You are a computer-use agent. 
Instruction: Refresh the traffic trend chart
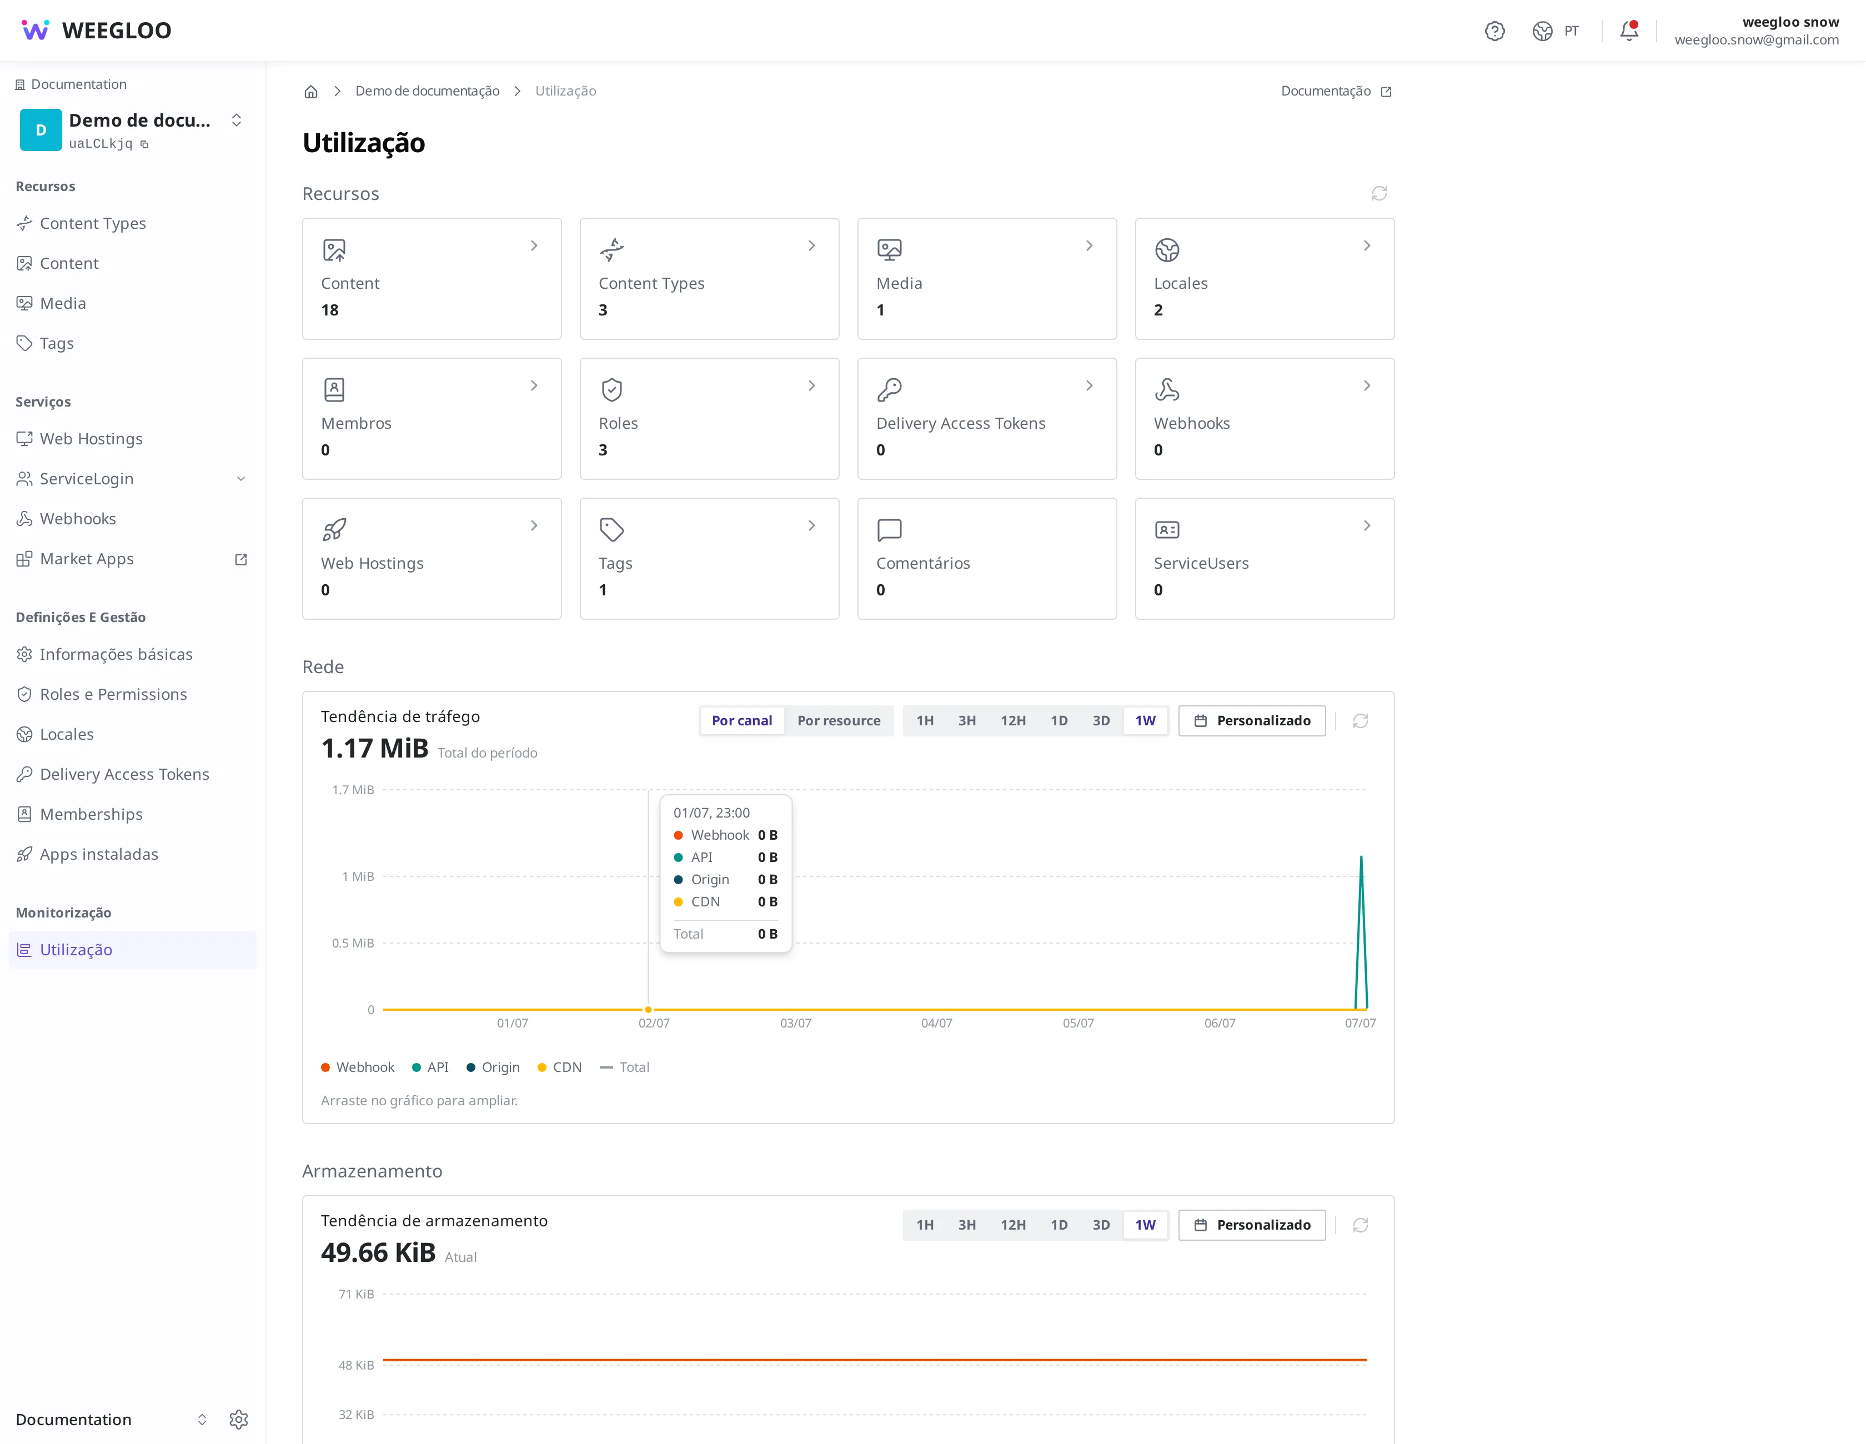[1360, 721]
